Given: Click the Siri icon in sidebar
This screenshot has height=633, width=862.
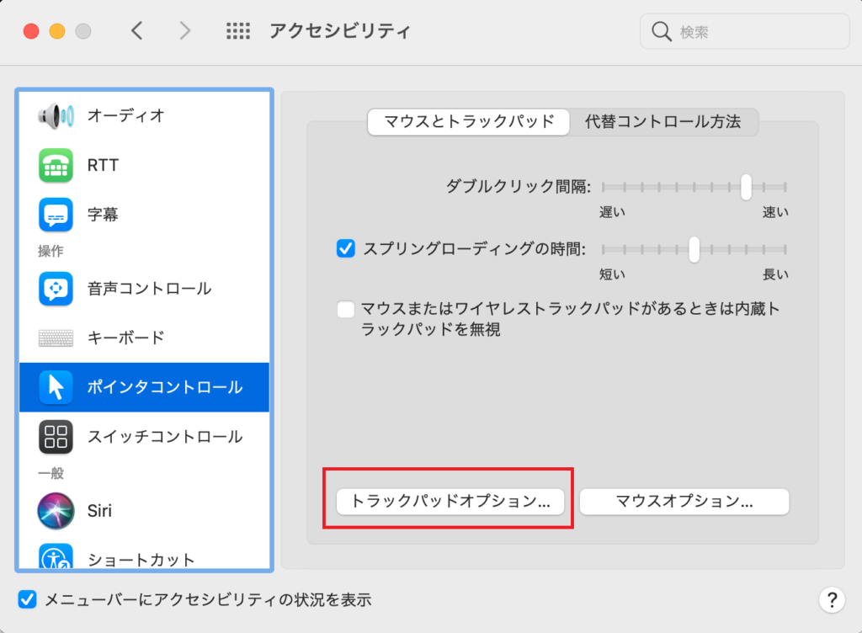Looking at the screenshot, I should (x=56, y=510).
